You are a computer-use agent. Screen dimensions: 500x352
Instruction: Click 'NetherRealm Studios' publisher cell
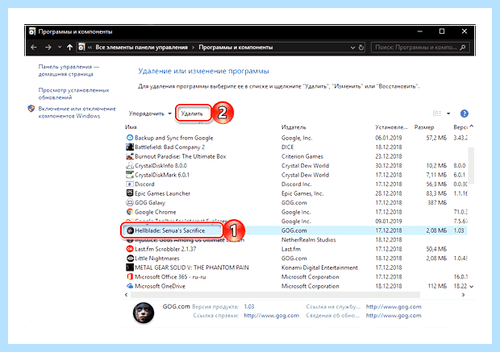[308, 239]
